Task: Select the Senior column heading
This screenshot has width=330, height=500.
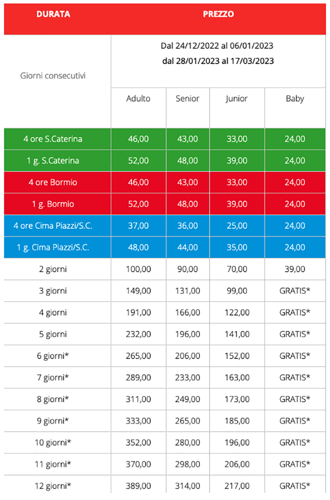Action: coord(188,98)
